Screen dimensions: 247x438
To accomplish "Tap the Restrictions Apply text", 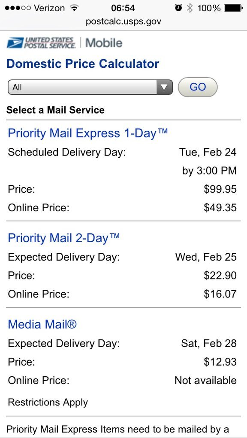I will 48,402.
